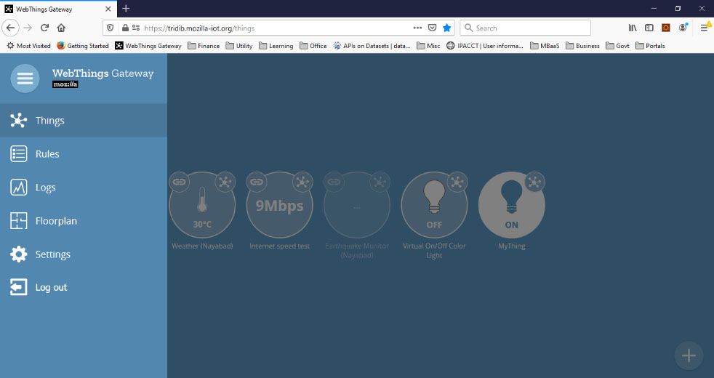Click the Rules list icon in sidebar
This screenshot has width=714, height=378.
(19, 154)
